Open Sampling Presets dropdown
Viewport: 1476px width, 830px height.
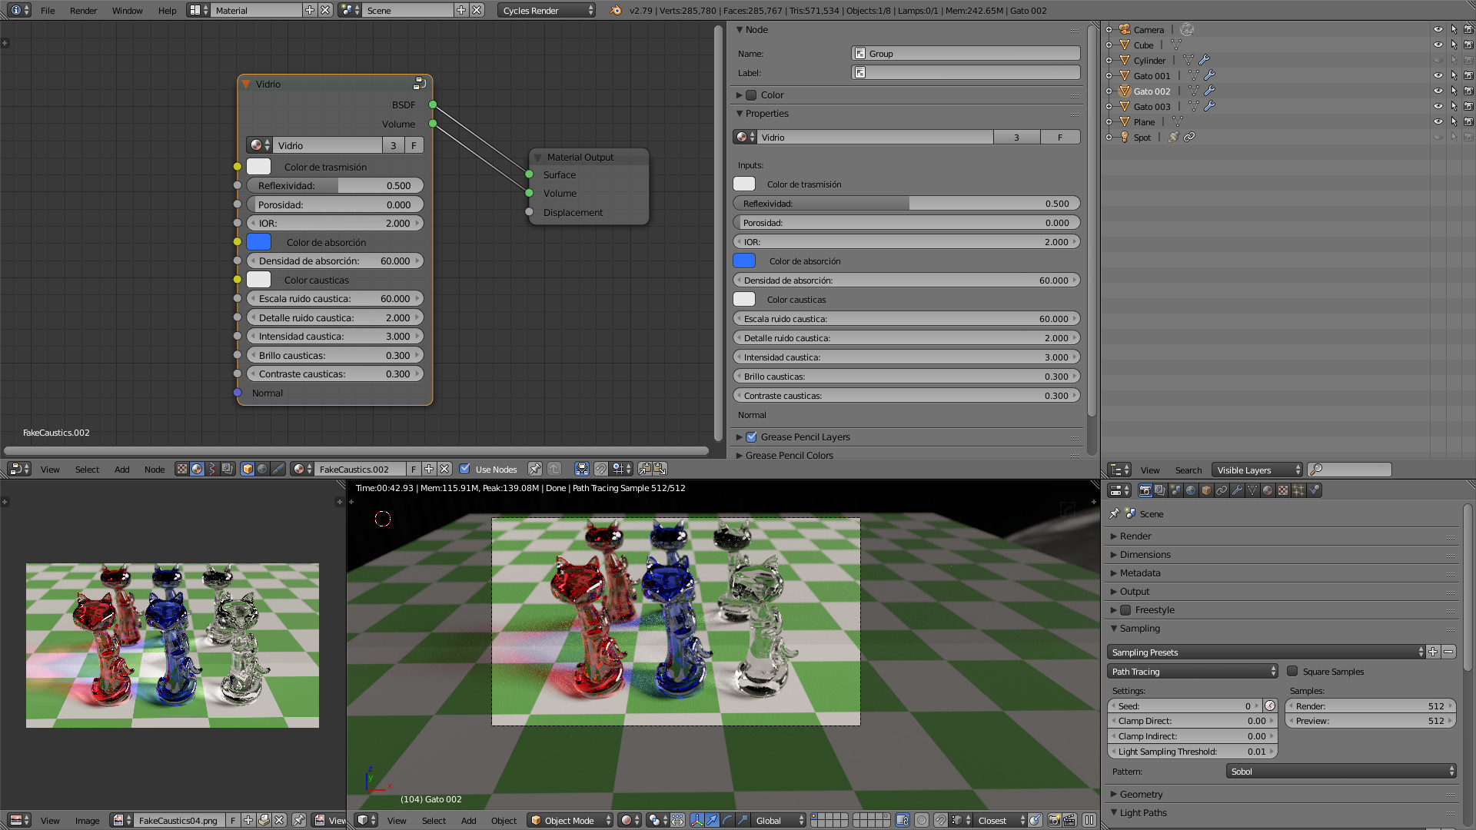(1266, 652)
